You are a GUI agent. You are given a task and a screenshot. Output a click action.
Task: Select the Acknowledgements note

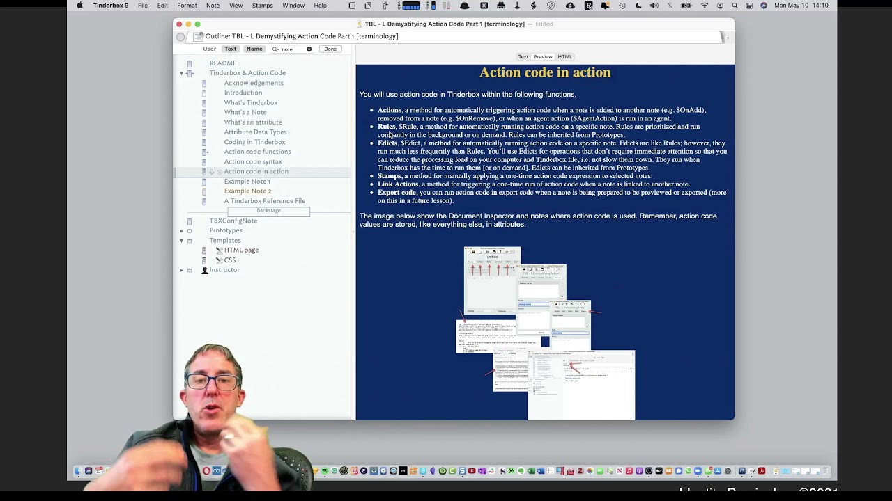pos(254,83)
